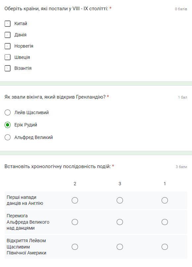
Task: Click the Китай option label
Action: [21, 23]
